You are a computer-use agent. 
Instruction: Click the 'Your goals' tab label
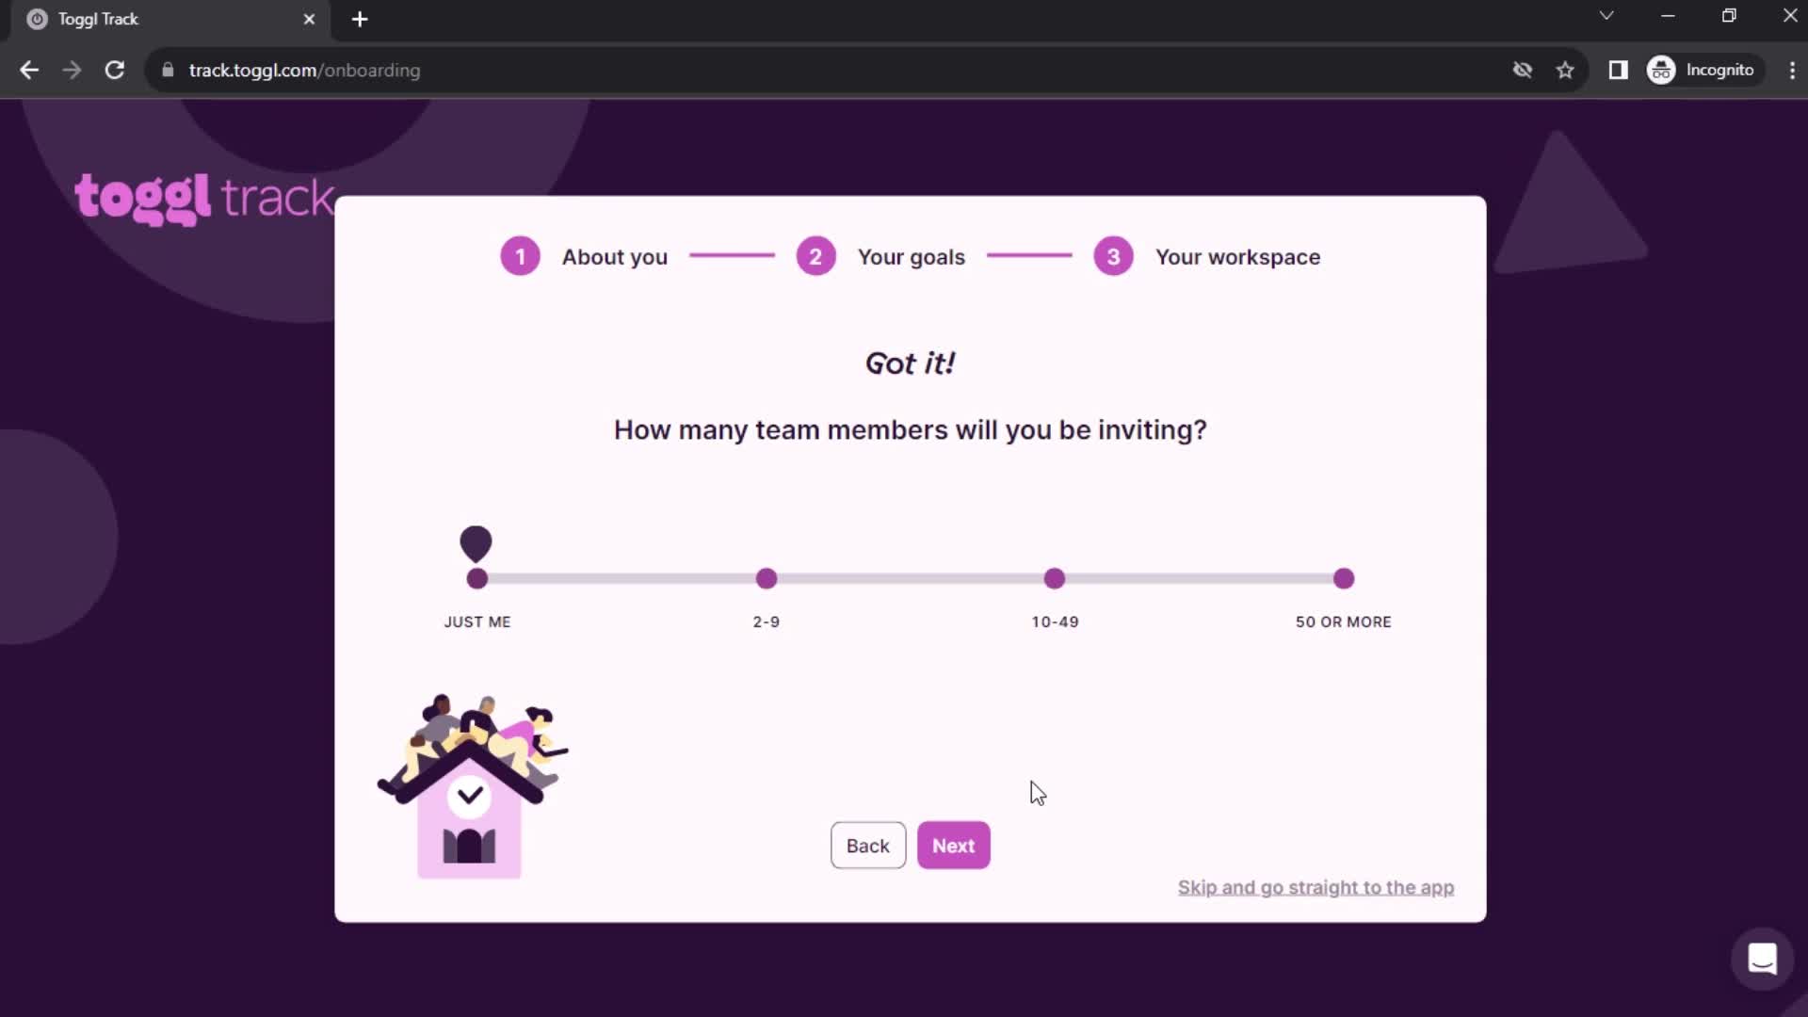click(x=911, y=257)
